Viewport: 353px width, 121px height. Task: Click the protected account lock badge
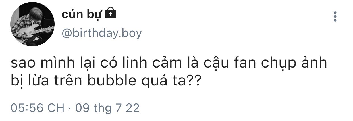click(x=111, y=13)
